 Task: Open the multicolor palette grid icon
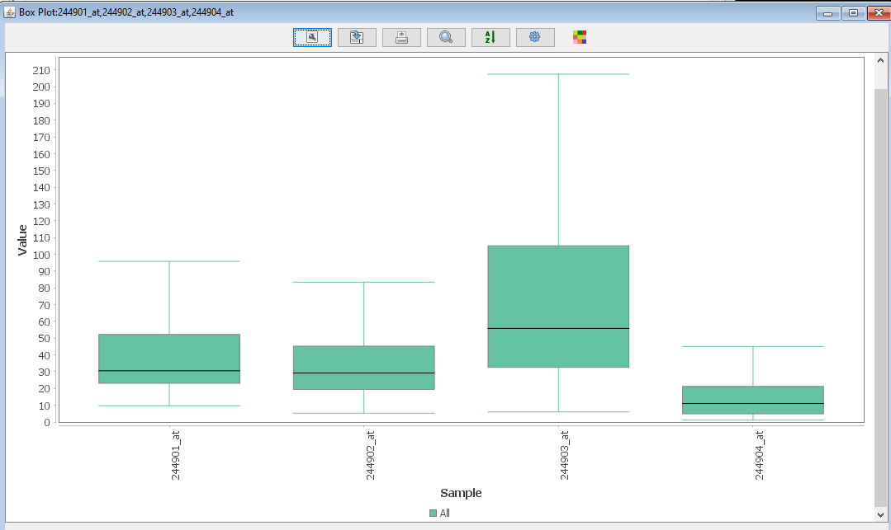[x=580, y=37]
